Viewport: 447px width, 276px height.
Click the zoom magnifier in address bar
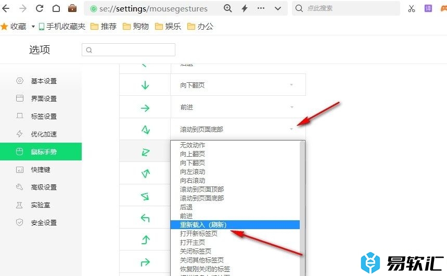pos(227,8)
